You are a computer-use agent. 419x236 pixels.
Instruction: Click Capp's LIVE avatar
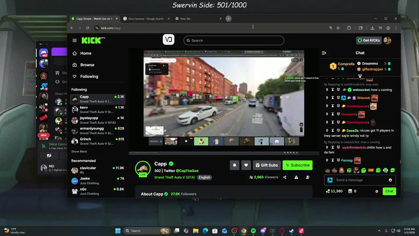(143, 169)
